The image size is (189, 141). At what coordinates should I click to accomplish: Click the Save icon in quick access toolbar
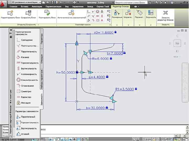click(52, 2)
